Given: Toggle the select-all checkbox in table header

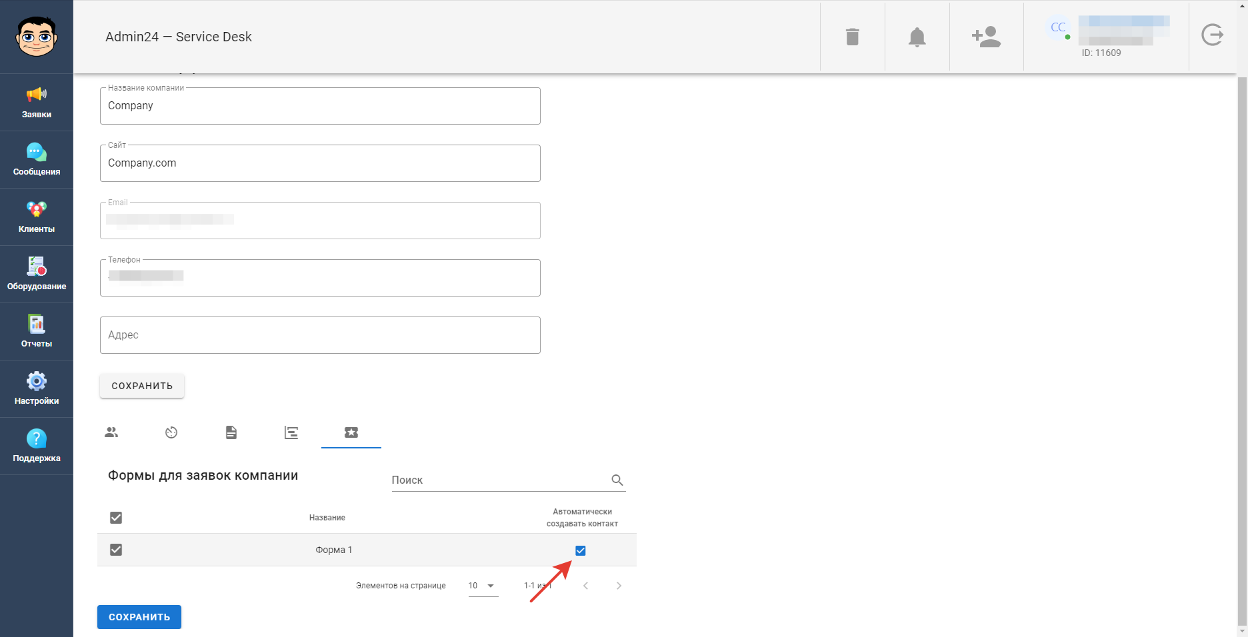Looking at the screenshot, I should [x=116, y=518].
